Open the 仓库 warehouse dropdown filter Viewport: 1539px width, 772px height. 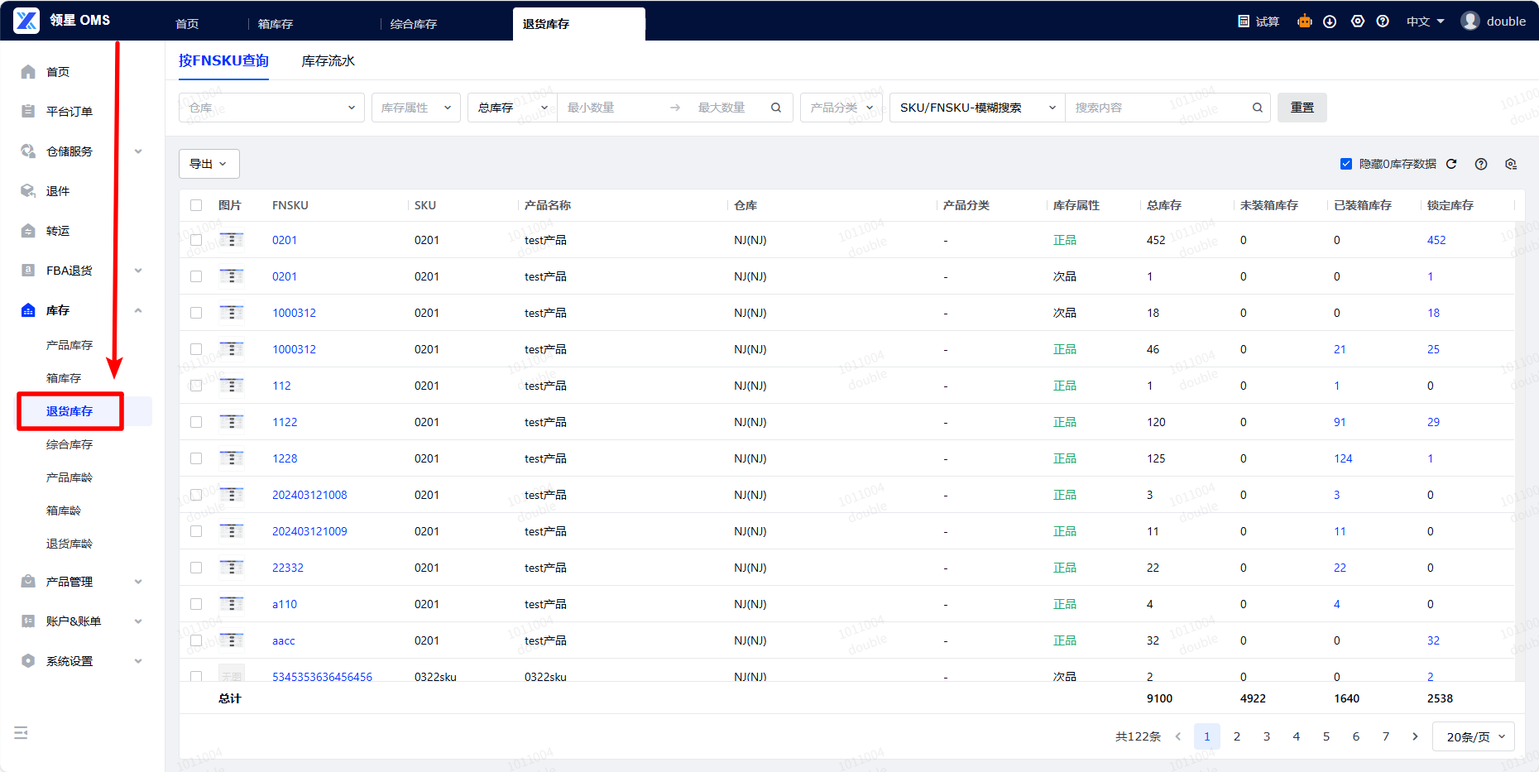click(x=271, y=108)
